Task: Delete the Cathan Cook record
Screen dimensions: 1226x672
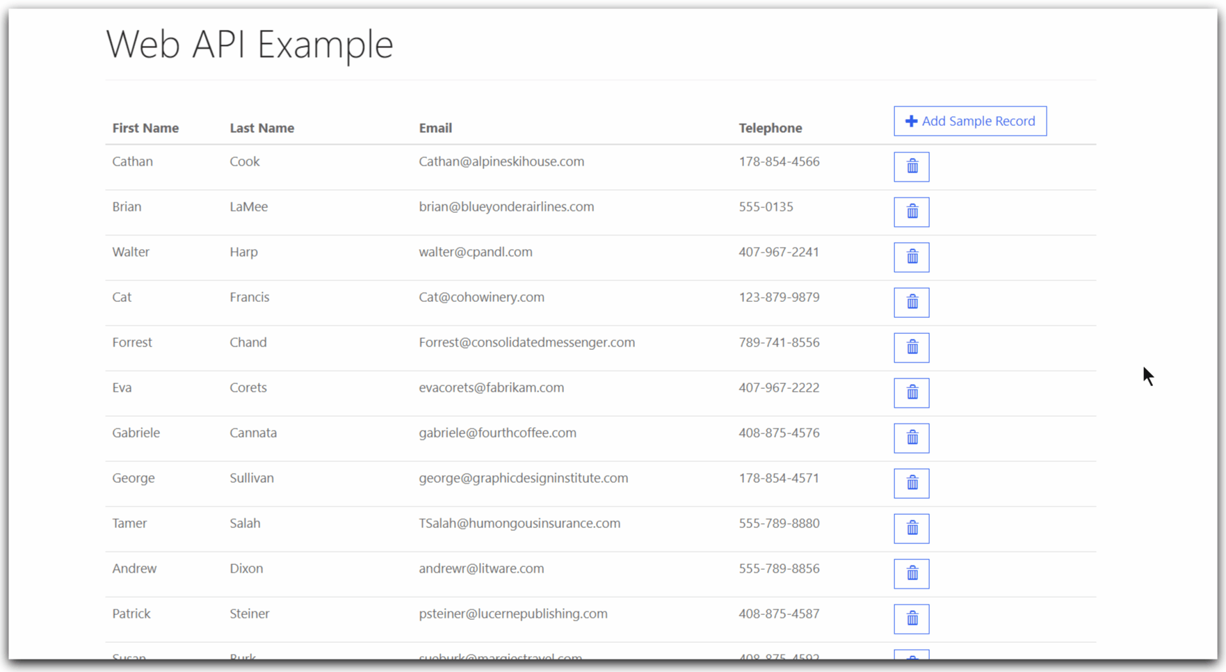Action: point(911,167)
